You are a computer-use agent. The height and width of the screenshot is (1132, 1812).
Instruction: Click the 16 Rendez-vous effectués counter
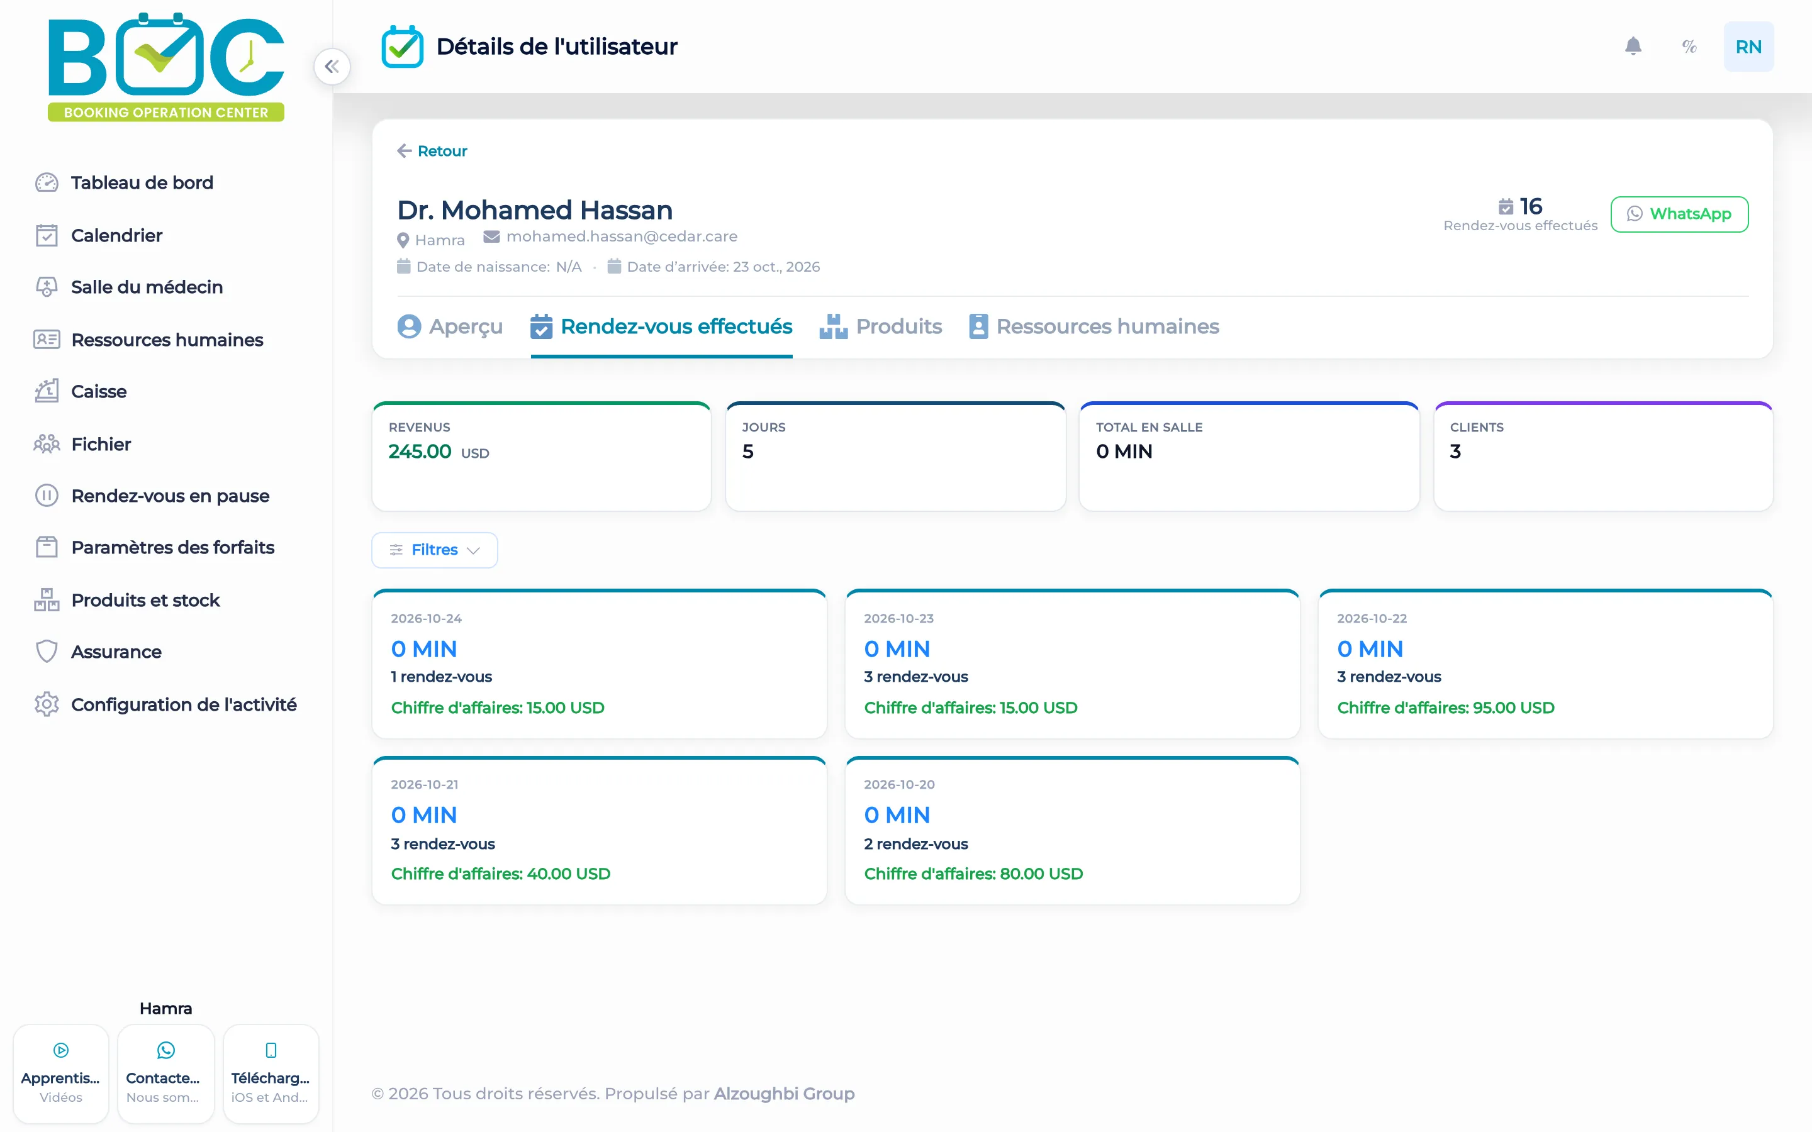point(1520,214)
